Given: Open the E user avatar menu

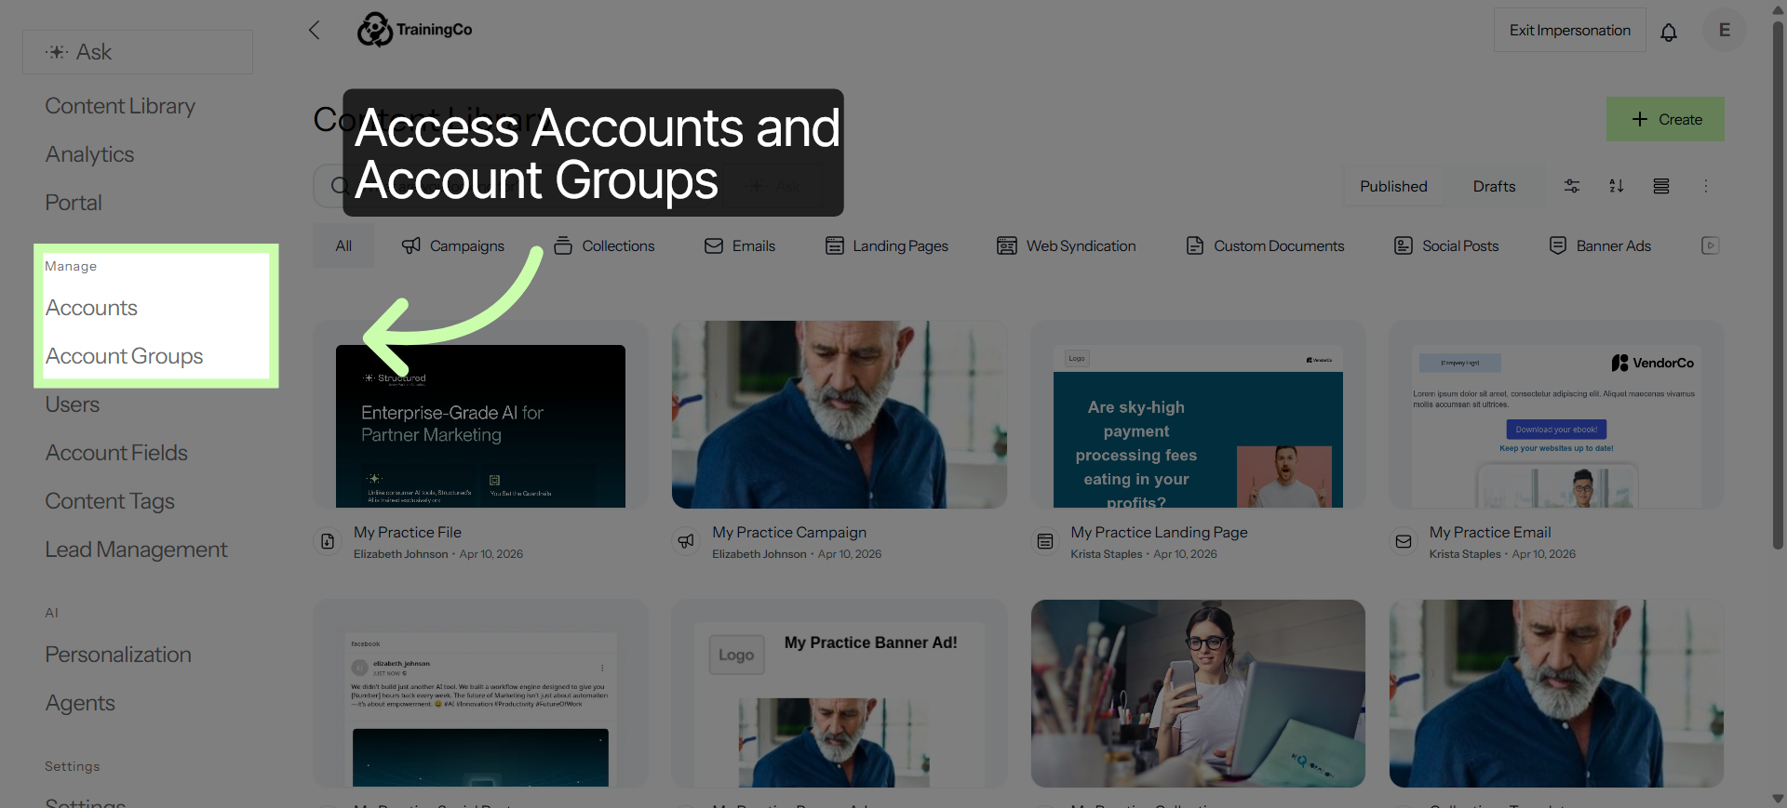Looking at the screenshot, I should pyautogui.click(x=1725, y=30).
